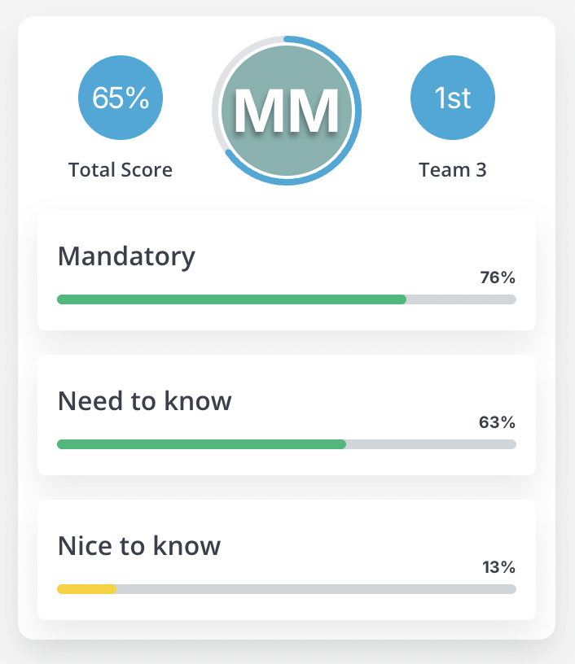Click the 1st rank badge
The image size is (575, 664).
point(453,98)
